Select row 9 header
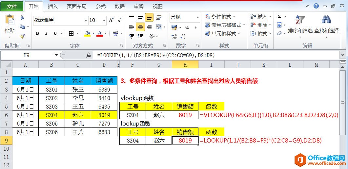 6,140
